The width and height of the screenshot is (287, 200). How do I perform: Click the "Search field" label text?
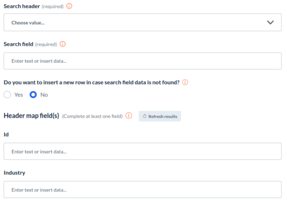click(x=18, y=44)
